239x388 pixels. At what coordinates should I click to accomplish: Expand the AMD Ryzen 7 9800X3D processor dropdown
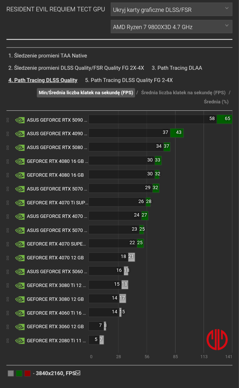[171, 27]
